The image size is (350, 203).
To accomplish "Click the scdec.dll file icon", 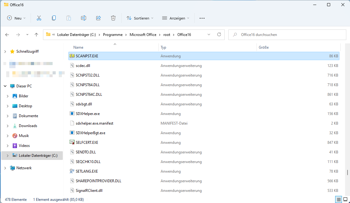I will pyautogui.click(x=72, y=65).
